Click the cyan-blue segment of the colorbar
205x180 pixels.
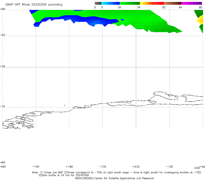click(111, 3)
